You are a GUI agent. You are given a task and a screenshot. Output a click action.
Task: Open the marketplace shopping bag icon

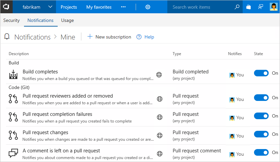(248, 7)
